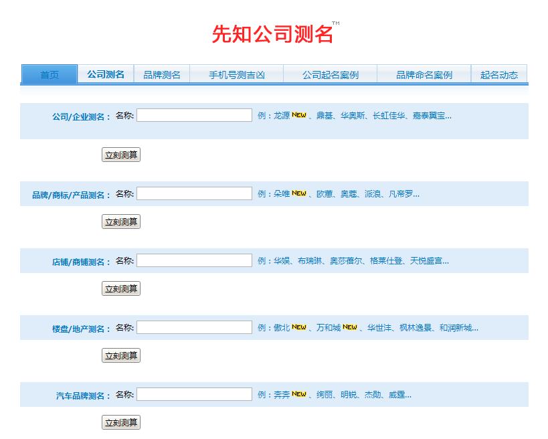Open the 天悦盛宫 shop example link
Viewport: 548px width, 439px height.
pos(426,261)
